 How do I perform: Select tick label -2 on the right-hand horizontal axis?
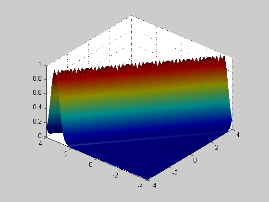click(x=175, y=173)
